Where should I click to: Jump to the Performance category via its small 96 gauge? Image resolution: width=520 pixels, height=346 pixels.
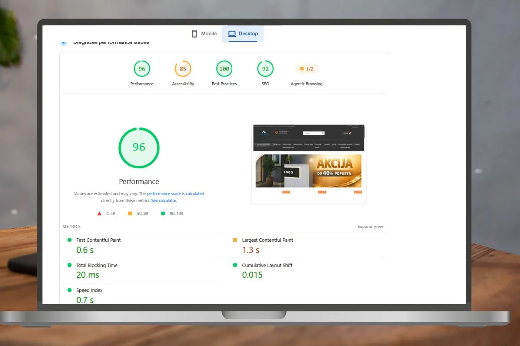(x=142, y=69)
